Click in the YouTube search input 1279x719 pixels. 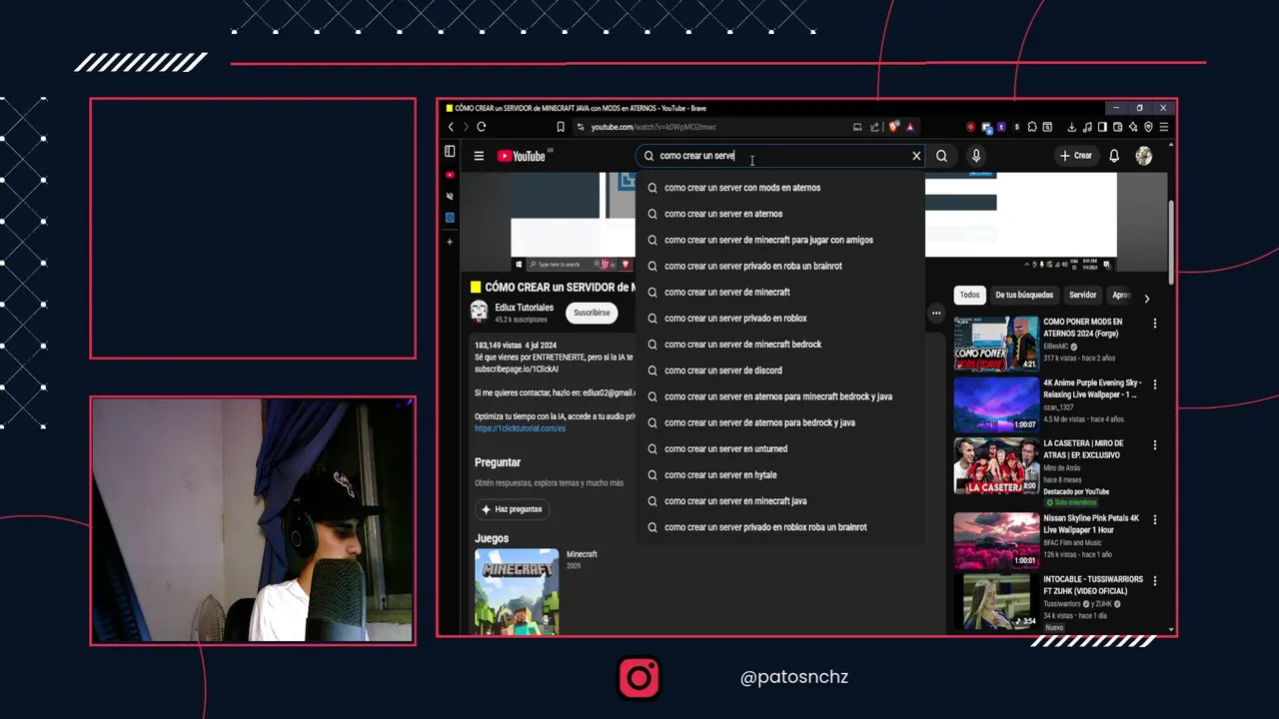pyautogui.click(x=779, y=156)
